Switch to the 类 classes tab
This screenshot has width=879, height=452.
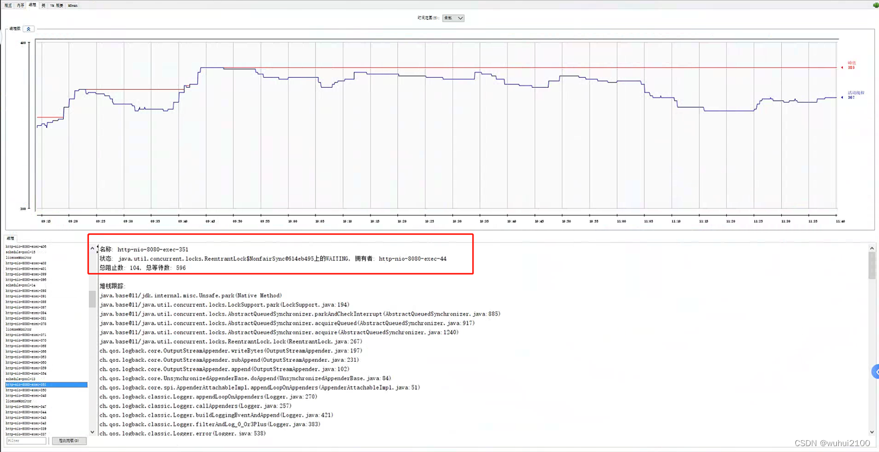click(x=43, y=5)
